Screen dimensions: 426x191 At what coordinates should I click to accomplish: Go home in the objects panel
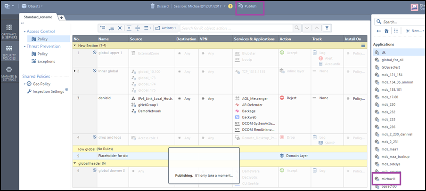click(x=387, y=31)
